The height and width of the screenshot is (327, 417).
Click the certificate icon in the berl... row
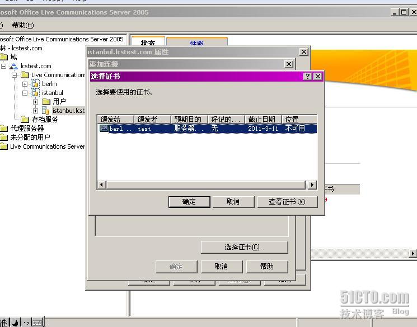(104, 129)
